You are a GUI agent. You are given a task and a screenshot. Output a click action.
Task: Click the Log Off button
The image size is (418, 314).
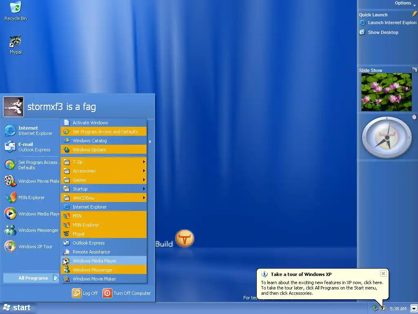pos(85,293)
